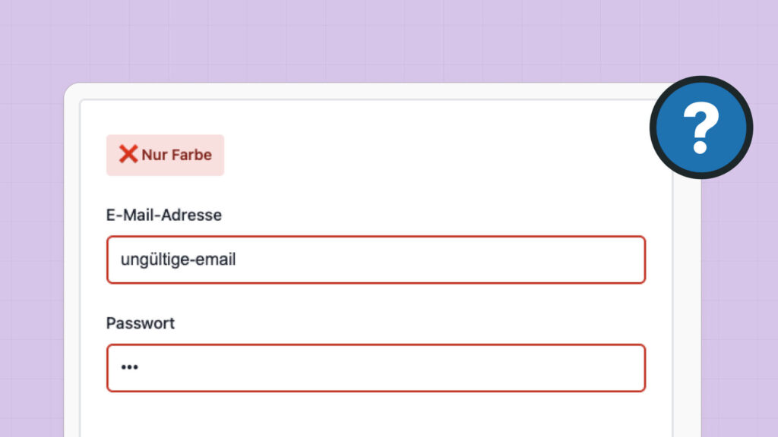Click the ungültige-email text in the email field
This screenshot has width=778, height=437.
(x=178, y=259)
